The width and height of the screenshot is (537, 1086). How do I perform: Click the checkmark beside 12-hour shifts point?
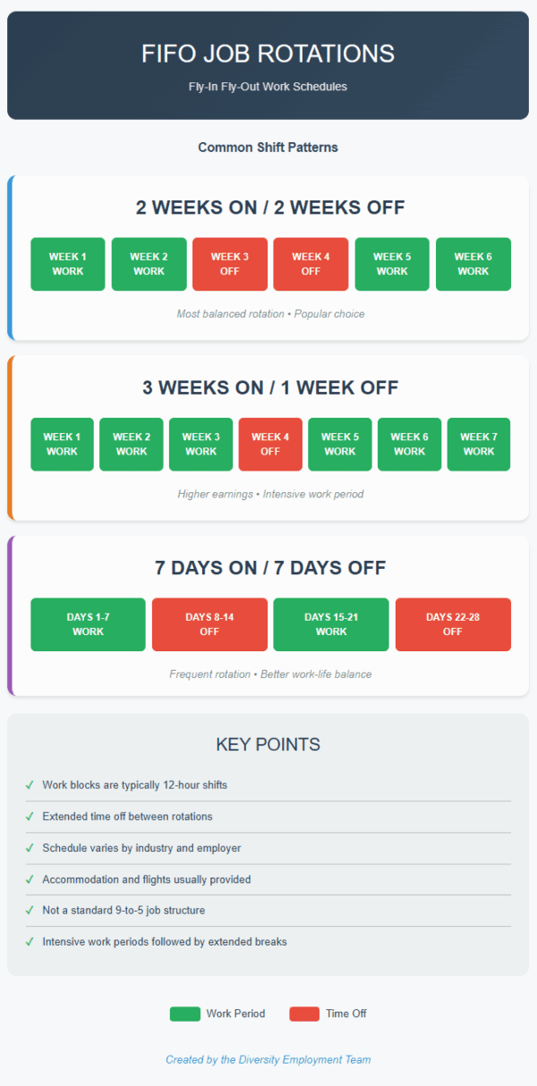(x=30, y=785)
